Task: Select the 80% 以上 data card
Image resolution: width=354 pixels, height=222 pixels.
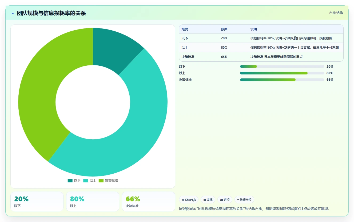Action: tap(93, 202)
